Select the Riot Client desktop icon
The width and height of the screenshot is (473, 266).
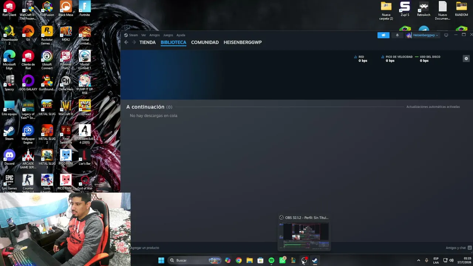tap(9, 9)
